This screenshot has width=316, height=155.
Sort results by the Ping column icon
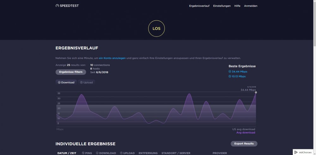(x=83, y=153)
